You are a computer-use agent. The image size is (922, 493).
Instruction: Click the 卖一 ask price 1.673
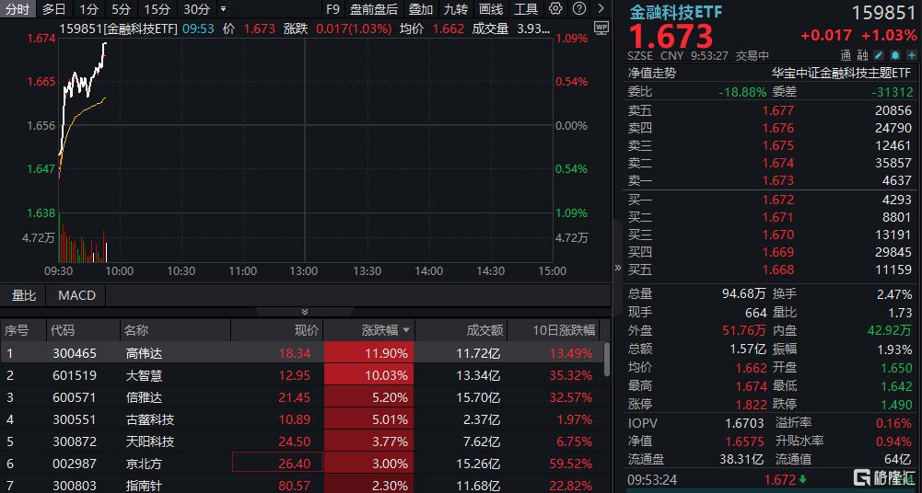778,180
